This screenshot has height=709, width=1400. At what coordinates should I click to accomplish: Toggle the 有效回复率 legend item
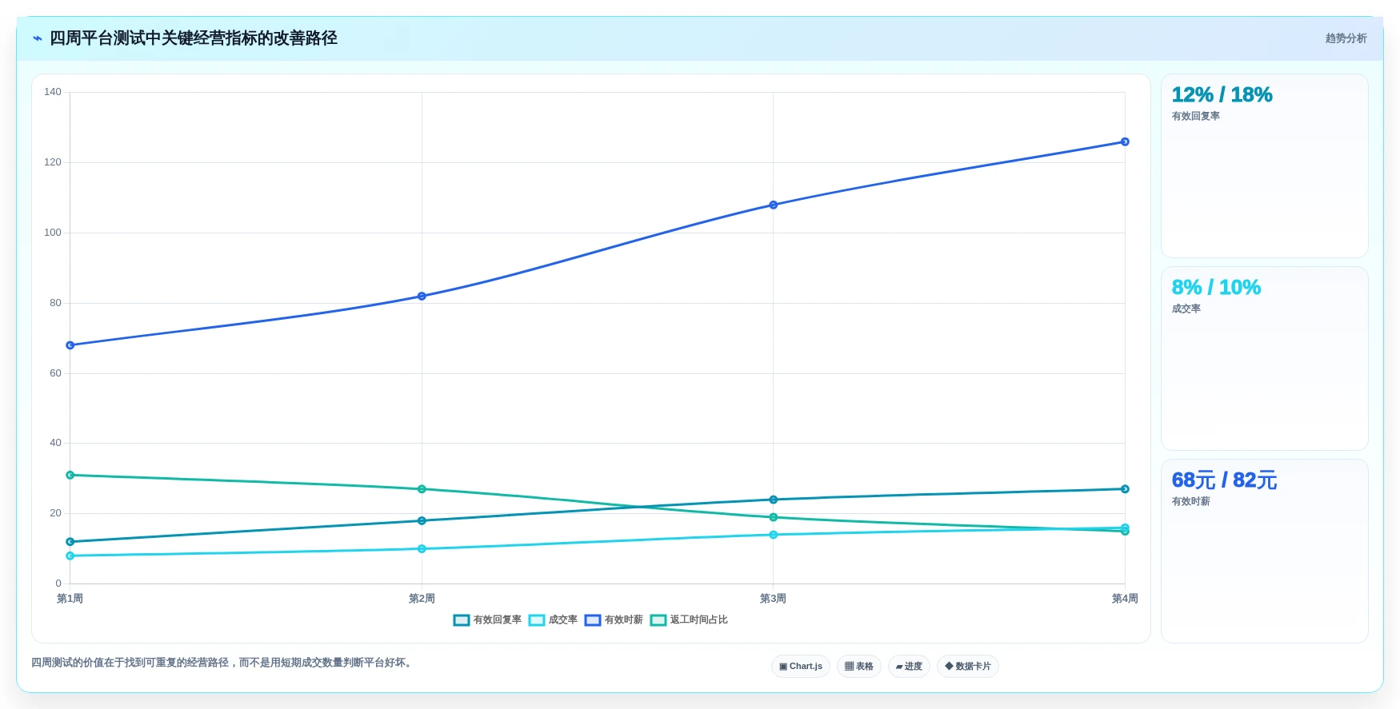[487, 620]
